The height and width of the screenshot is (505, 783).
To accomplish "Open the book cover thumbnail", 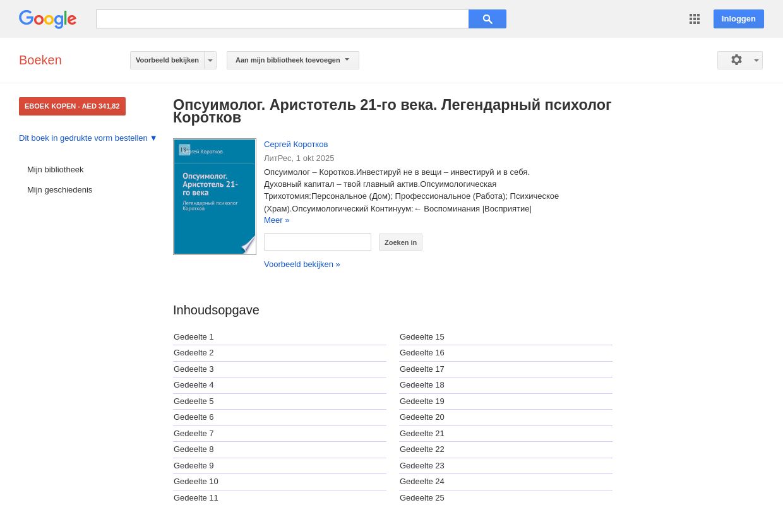I will pos(215,196).
